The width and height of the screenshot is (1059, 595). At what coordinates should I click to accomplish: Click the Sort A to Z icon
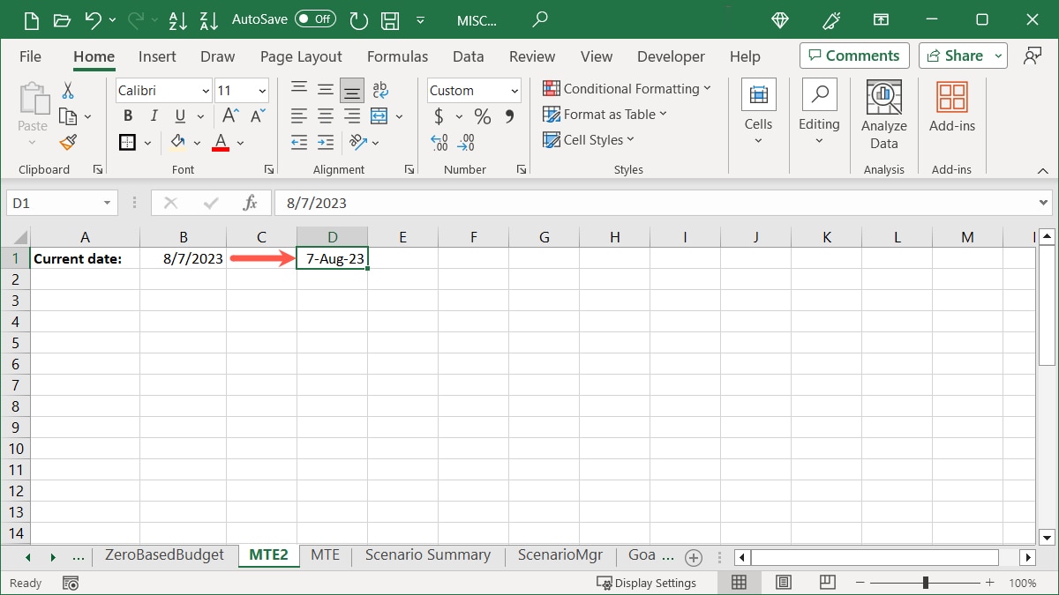click(x=177, y=20)
